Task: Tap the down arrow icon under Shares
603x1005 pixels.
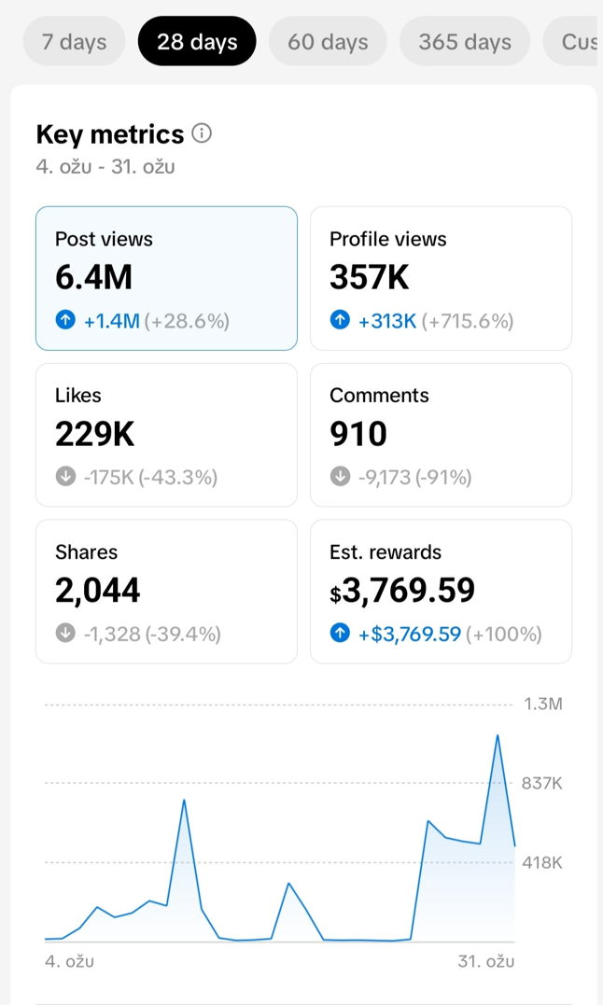Action: (x=65, y=634)
